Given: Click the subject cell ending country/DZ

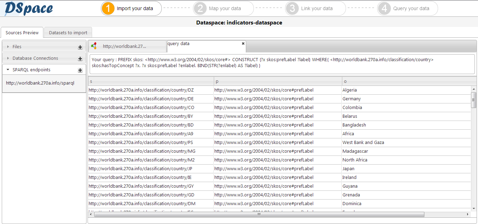Looking at the screenshot, I should pos(151,90).
